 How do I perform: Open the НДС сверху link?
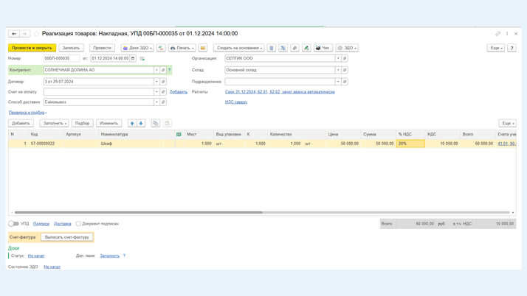pyautogui.click(x=236, y=102)
